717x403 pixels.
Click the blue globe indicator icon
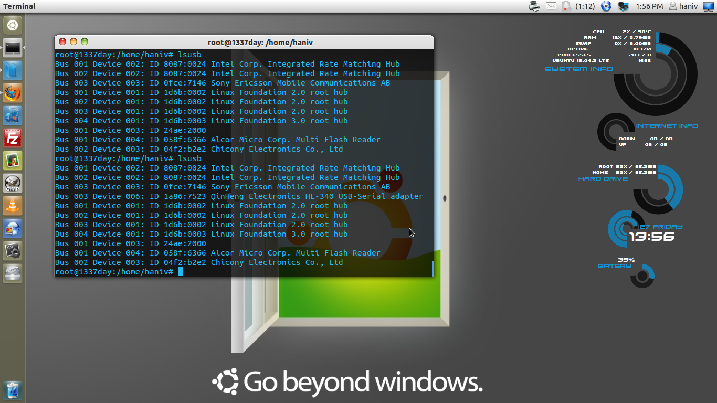(x=606, y=6)
